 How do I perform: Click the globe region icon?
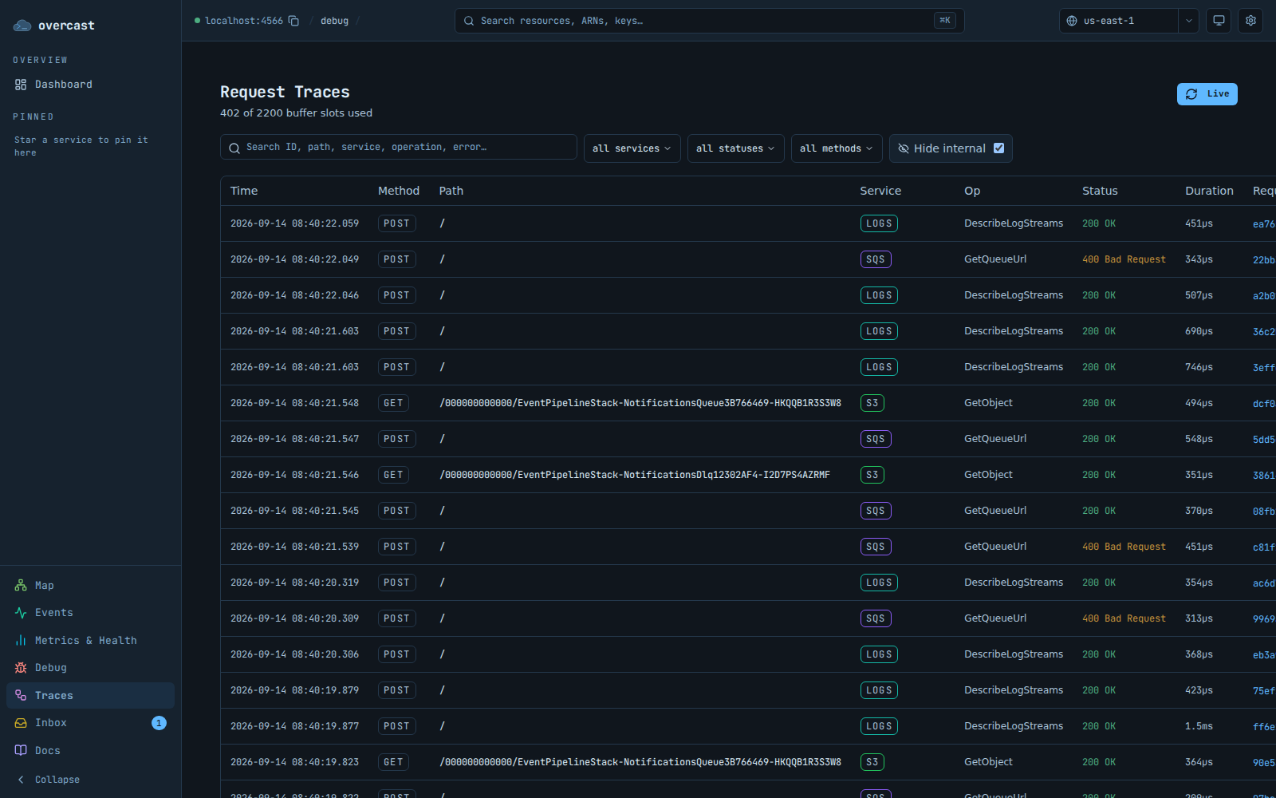click(x=1072, y=21)
